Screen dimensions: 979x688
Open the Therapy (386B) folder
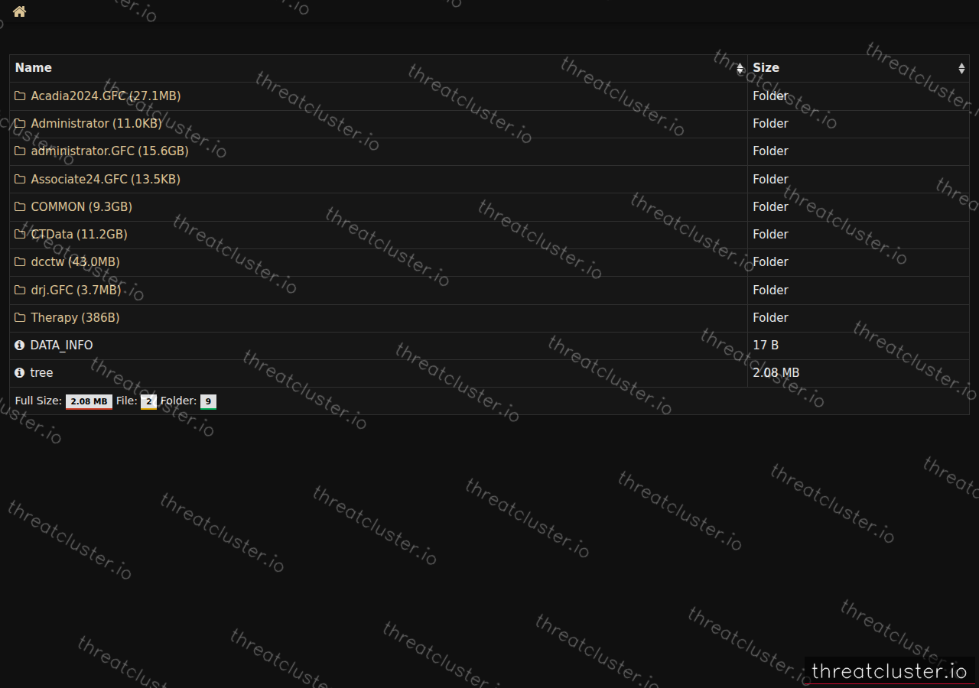tap(75, 318)
